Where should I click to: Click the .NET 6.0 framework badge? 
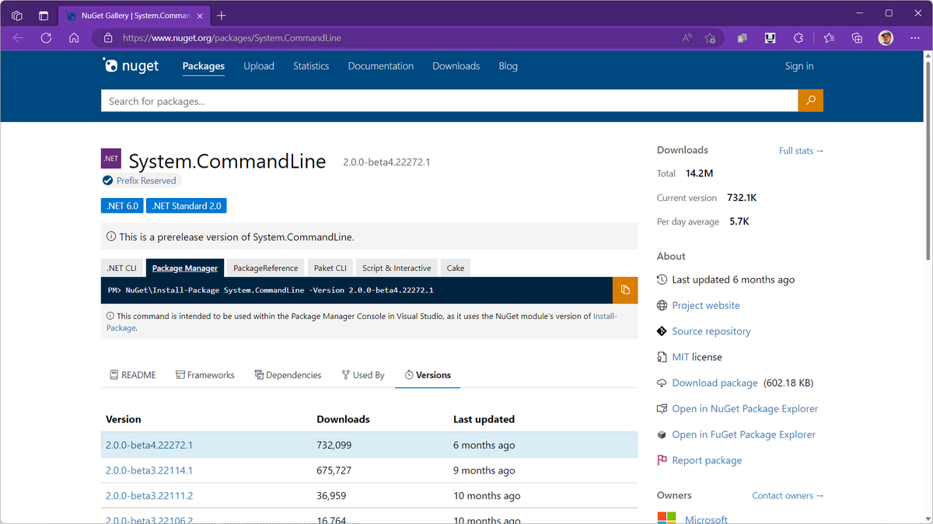[x=122, y=206]
